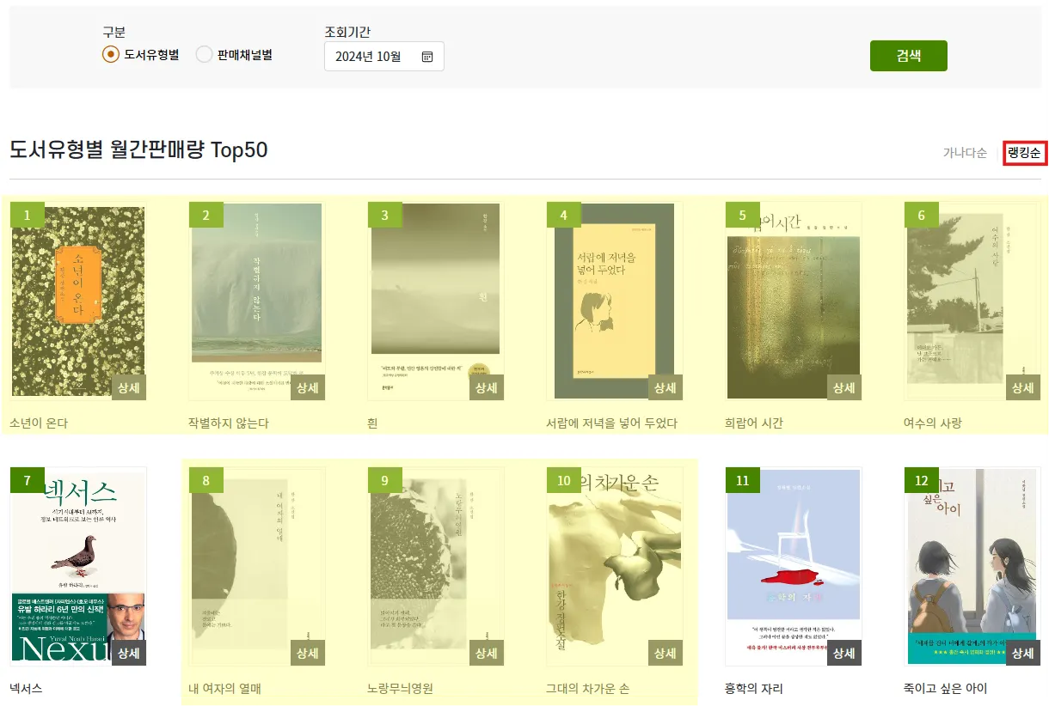
Task: Click 서랍에 저녁을 넣어 두었다 book cover
Action: (615, 301)
